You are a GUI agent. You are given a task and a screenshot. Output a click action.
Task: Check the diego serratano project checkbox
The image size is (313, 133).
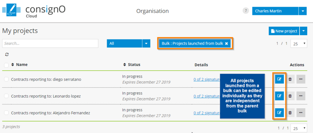[x=6, y=79]
